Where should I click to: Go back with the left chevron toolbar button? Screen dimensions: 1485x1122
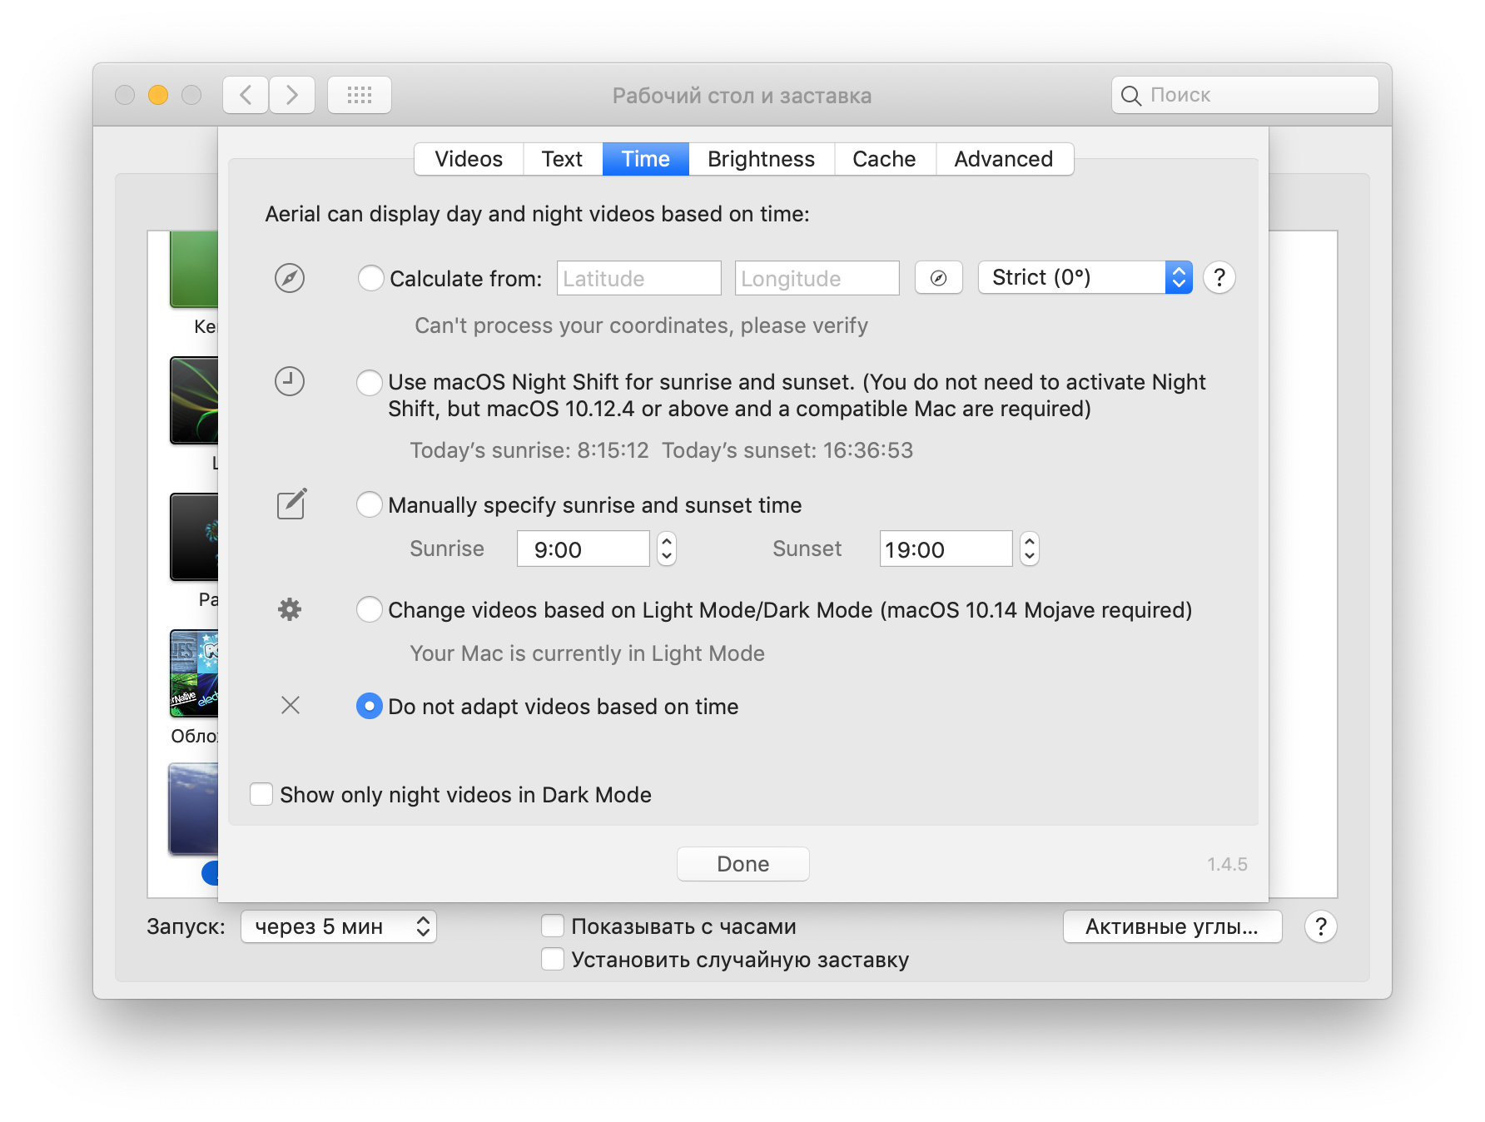[x=246, y=95]
